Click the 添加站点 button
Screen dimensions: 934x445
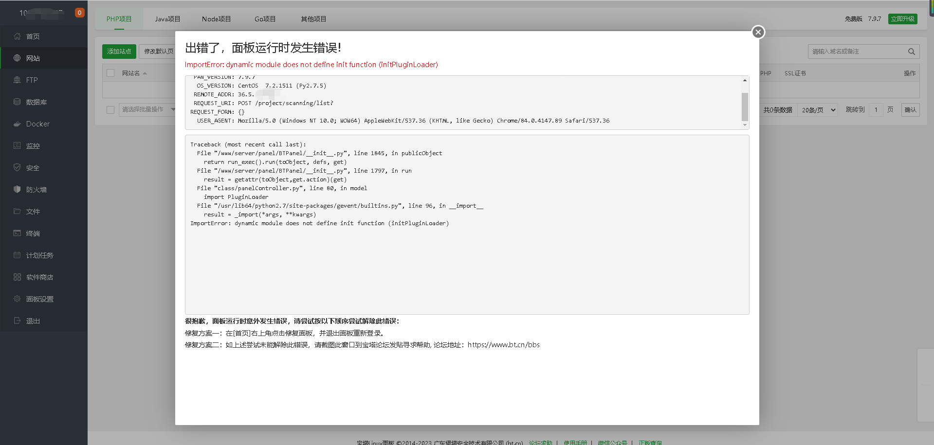(x=119, y=52)
